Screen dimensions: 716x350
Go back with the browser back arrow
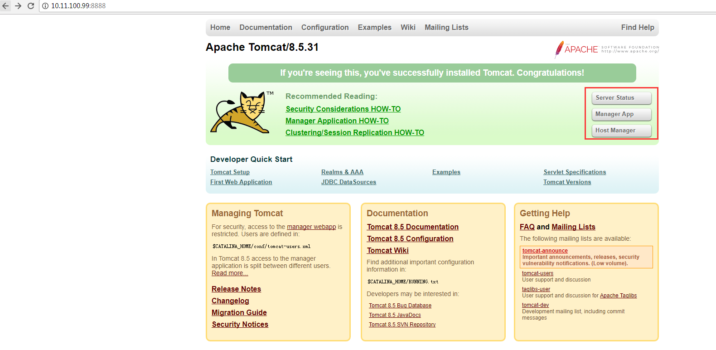(5, 6)
